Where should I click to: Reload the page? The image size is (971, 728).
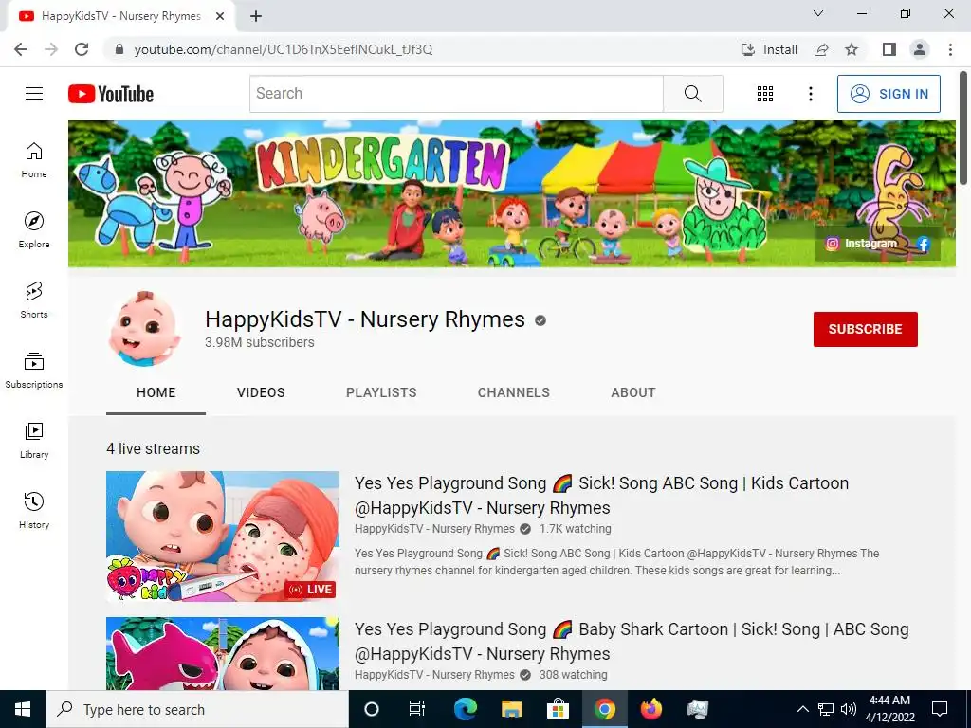[82, 49]
